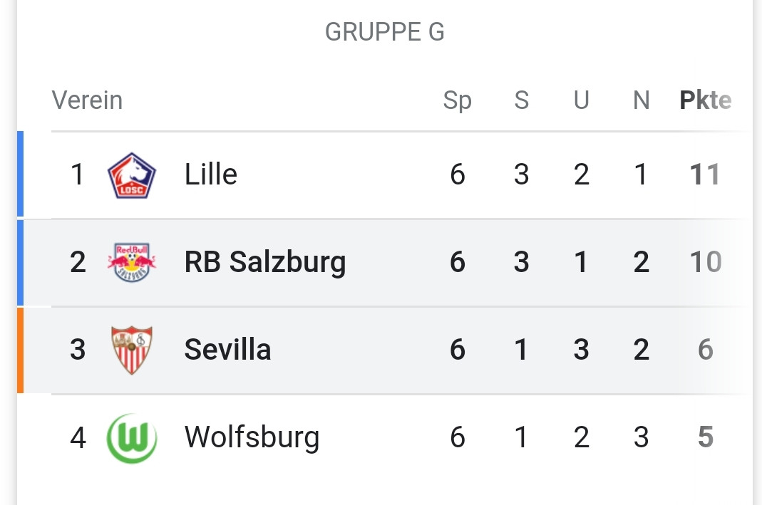Click RB Salzburg's 10 points value

coord(705,262)
